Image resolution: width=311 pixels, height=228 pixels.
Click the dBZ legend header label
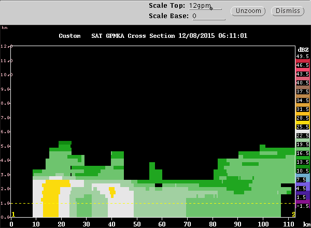pos(303,50)
